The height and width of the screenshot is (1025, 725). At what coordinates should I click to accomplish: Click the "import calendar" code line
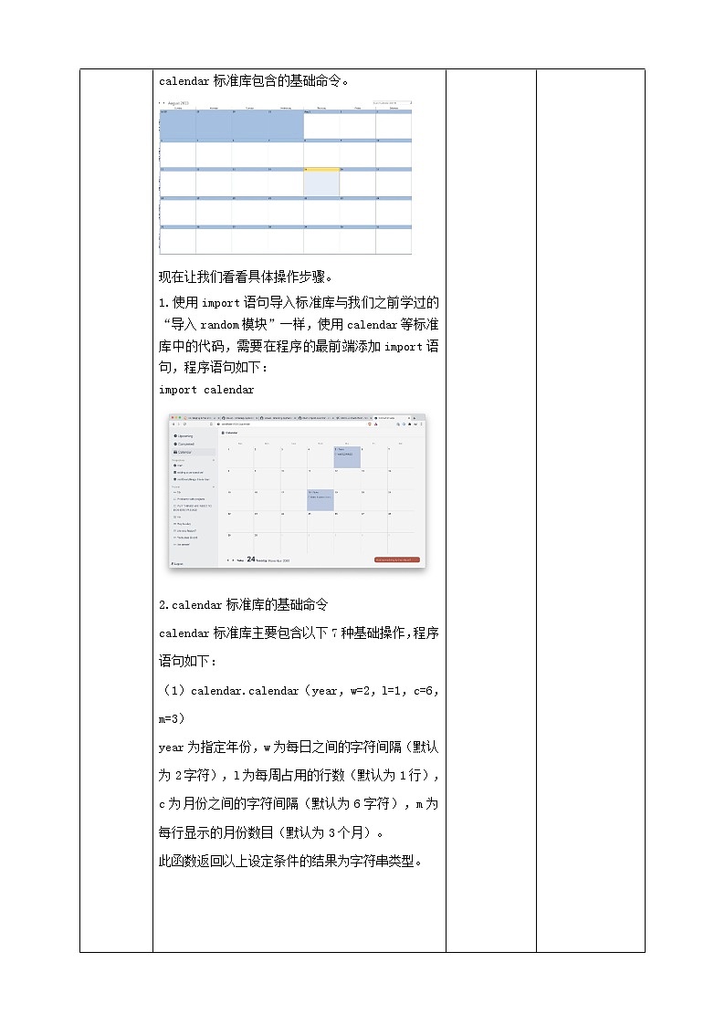pyautogui.click(x=206, y=390)
